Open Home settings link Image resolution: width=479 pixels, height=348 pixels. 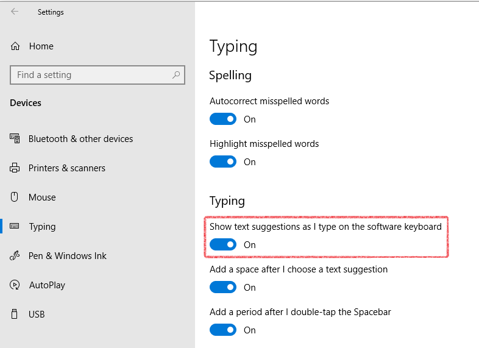tap(41, 46)
